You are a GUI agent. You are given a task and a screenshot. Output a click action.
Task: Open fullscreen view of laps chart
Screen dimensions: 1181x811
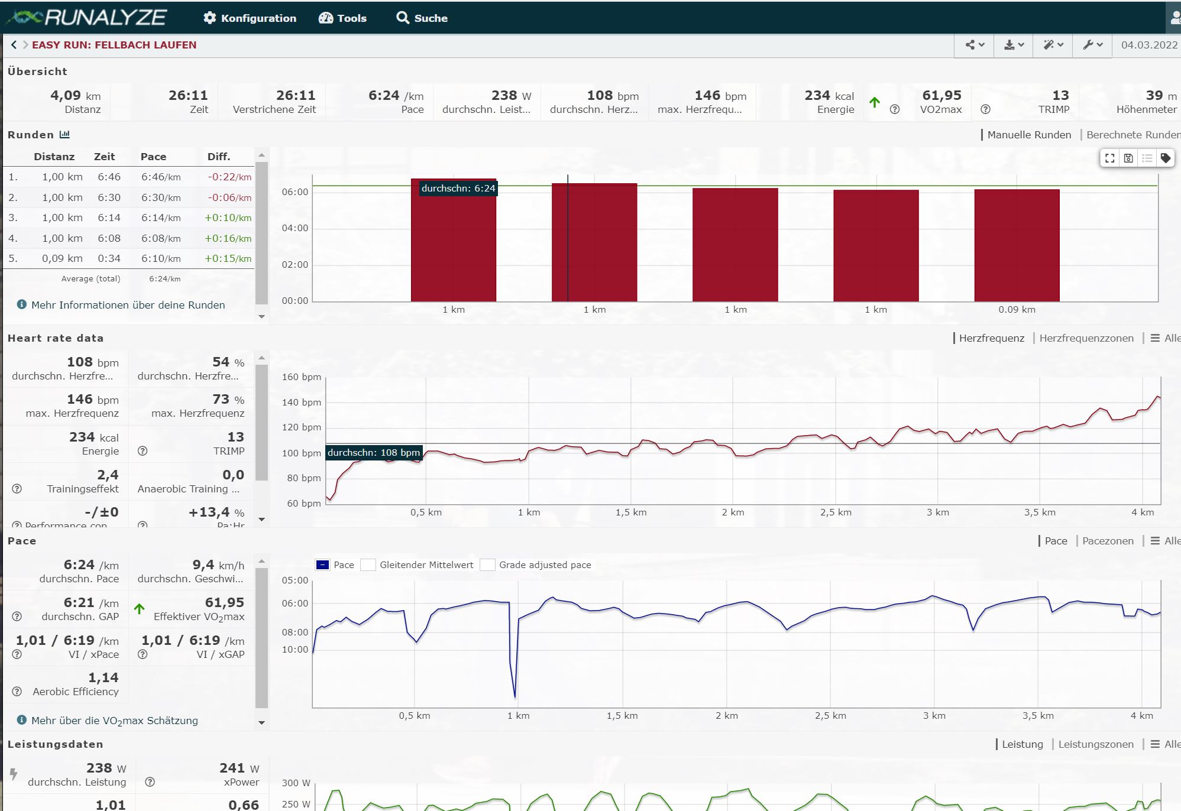(1110, 158)
